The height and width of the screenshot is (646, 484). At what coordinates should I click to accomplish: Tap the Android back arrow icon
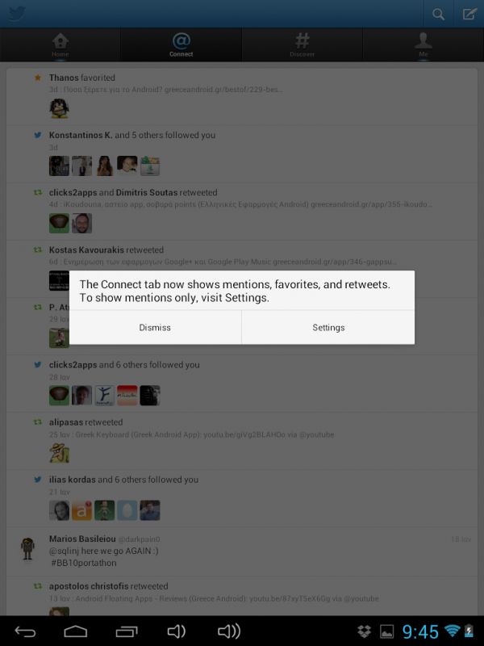pos(25,631)
